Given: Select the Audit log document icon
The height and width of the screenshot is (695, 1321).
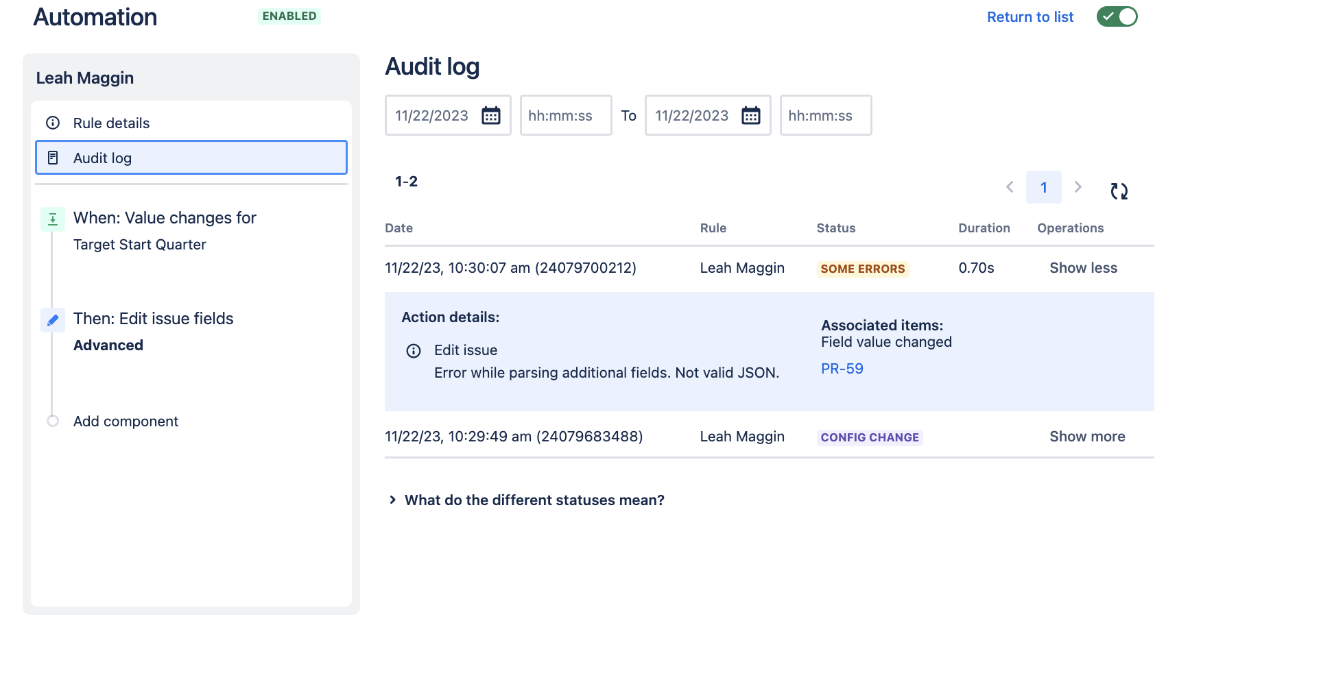Looking at the screenshot, I should 53,157.
